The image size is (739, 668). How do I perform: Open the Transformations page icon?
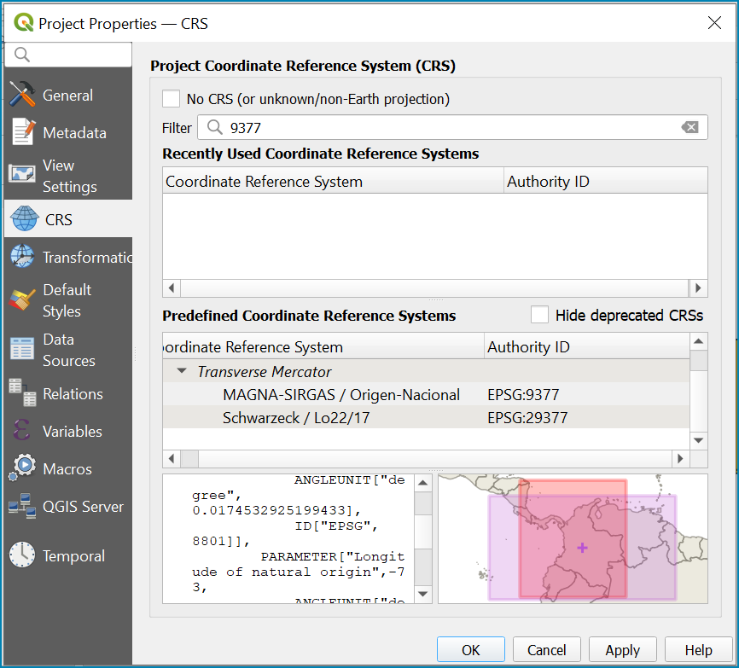(x=22, y=256)
